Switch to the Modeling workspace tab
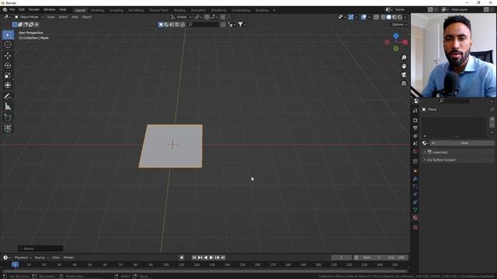The width and height of the screenshot is (497, 279). pos(97,10)
